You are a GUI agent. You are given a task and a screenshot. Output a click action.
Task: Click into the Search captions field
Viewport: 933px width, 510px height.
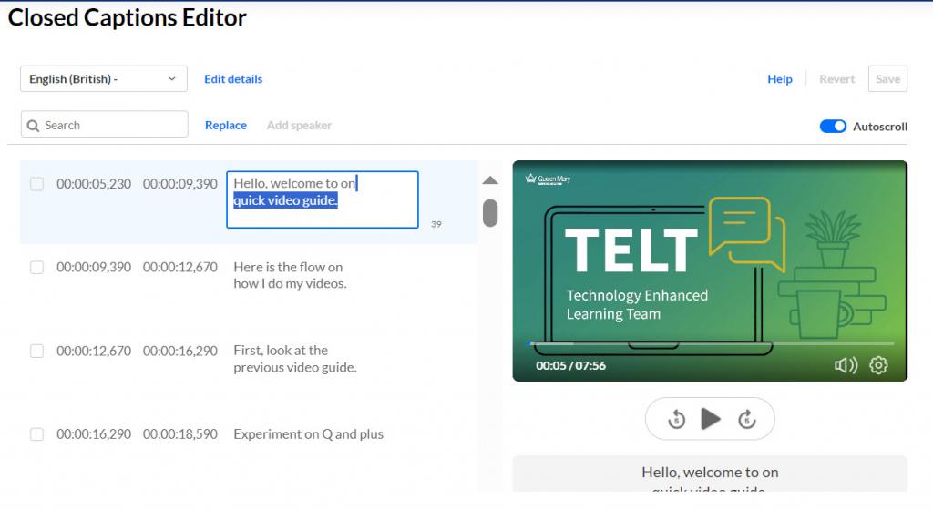(x=113, y=126)
